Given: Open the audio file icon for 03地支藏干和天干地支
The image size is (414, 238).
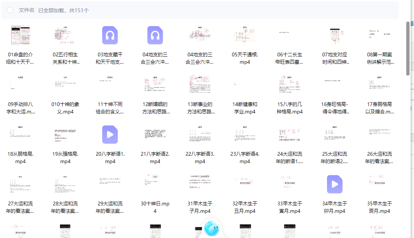Looking at the screenshot, I should pyautogui.click(x=110, y=35).
